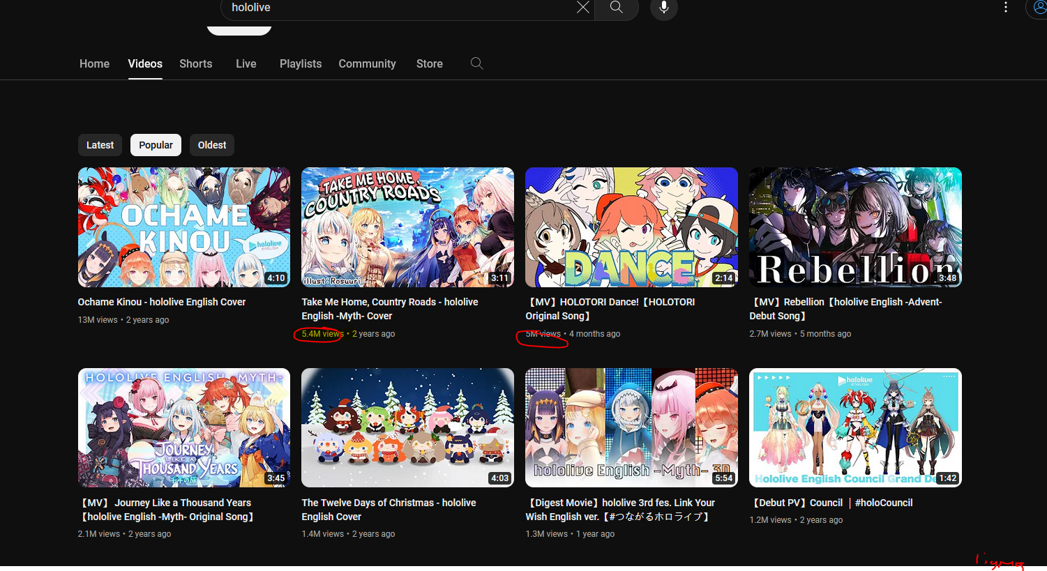Click the 4:10 duration badge on Ochame Kinou
1047x571 pixels.
pos(276,278)
